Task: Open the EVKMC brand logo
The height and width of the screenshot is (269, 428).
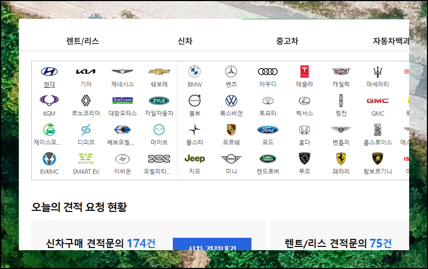Action: pos(49,159)
